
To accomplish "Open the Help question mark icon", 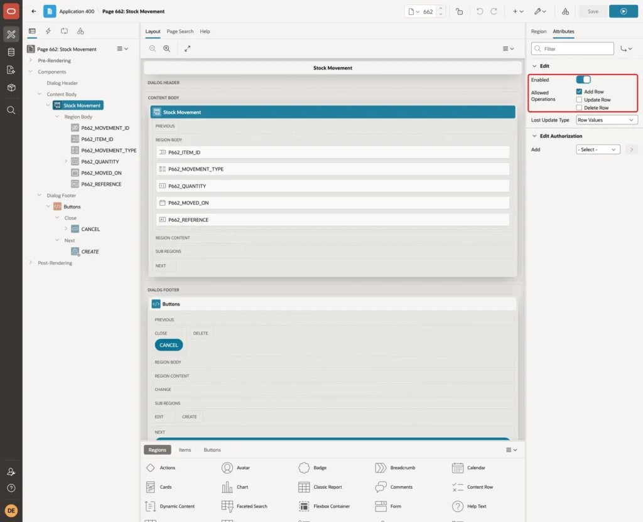I will tap(11, 488).
